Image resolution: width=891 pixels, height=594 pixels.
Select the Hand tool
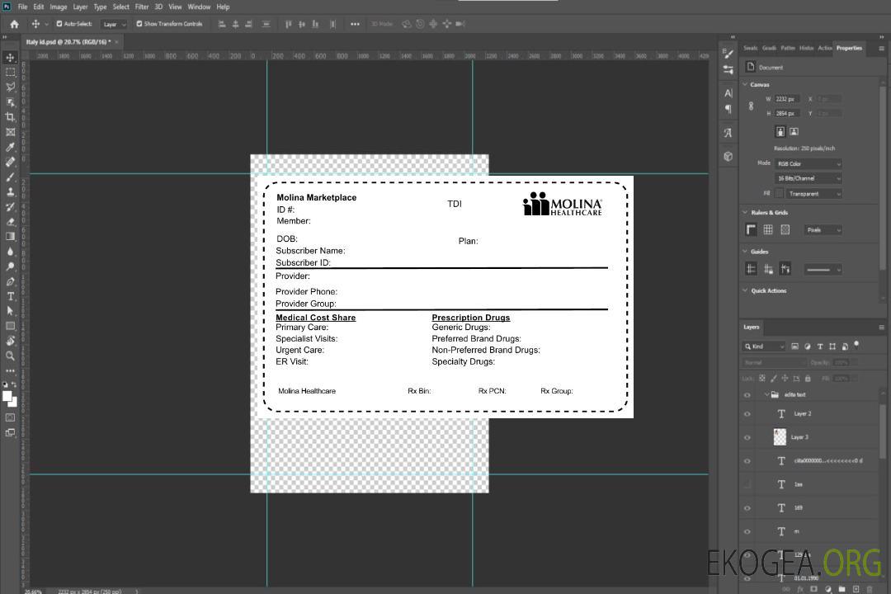[x=10, y=341]
